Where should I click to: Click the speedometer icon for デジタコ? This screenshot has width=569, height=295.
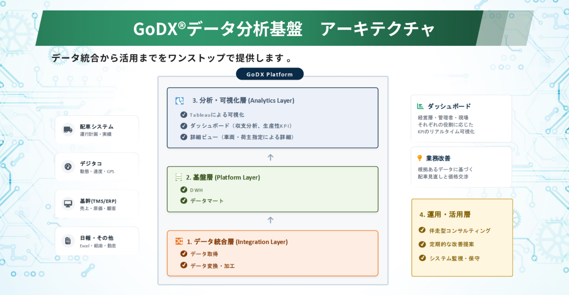coord(67,166)
